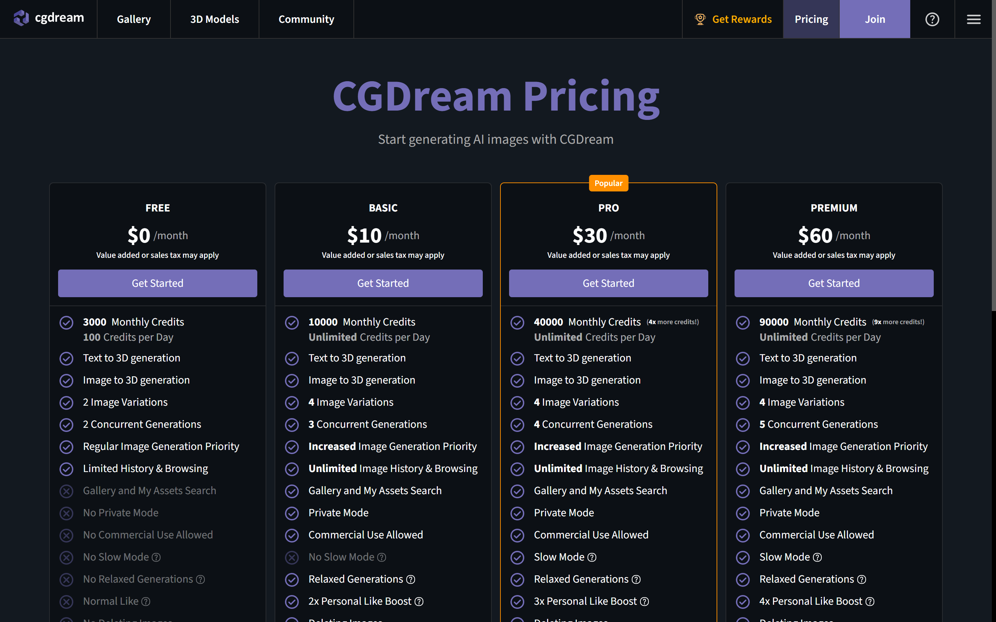Click Pro plan 'Unlimited Image History & Browsing' text
996x622 pixels.
[x=618, y=469]
